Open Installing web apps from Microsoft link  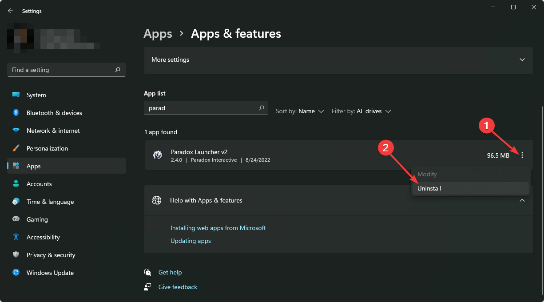(218, 228)
